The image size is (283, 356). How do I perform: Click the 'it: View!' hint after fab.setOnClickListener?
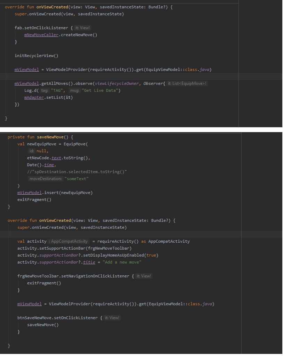pyautogui.click(x=83, y=28)
